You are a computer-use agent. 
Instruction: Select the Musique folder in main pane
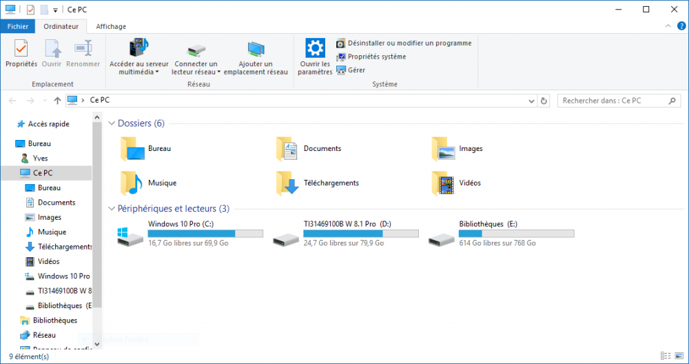coord(149,183)
